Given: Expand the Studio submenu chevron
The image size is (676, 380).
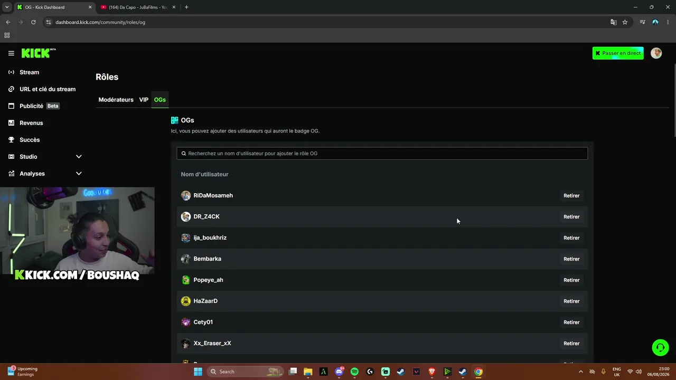Looking at the screenshot, I should 79,157.
